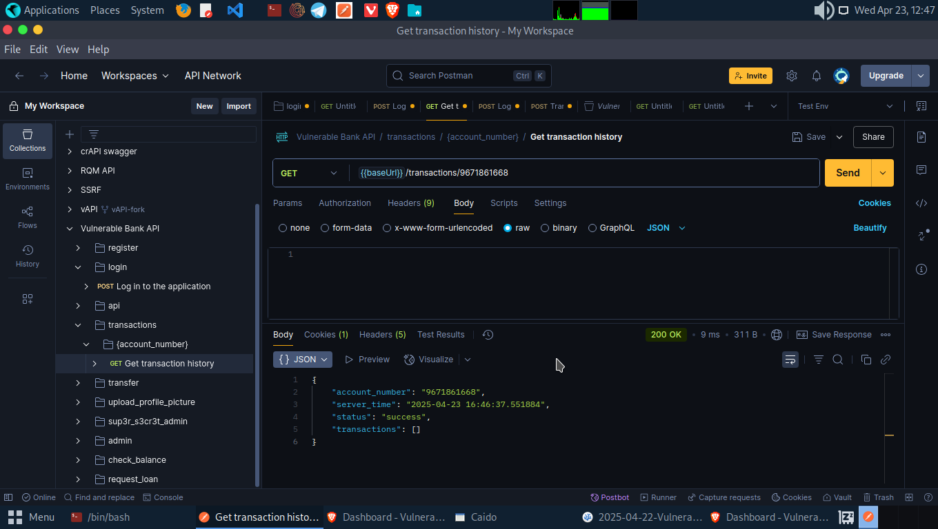This screenshot has width=938, height=529.
Task: Open the code snippet icon
Action: (921, 203)
